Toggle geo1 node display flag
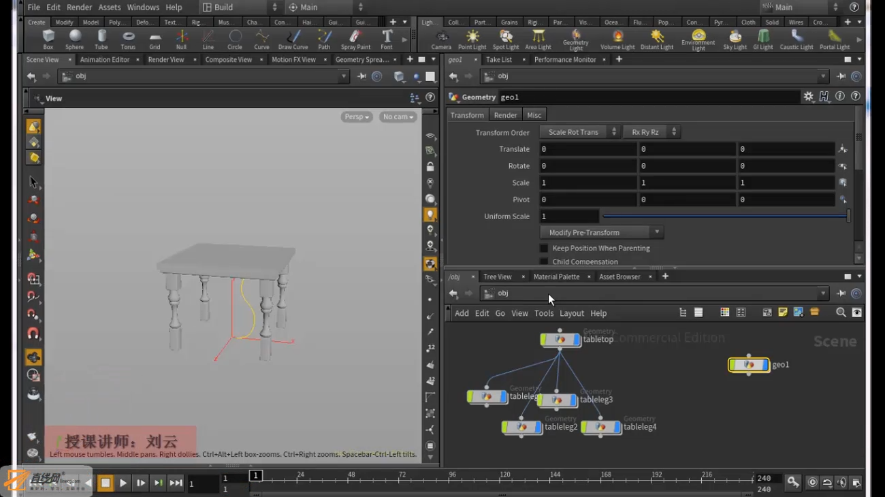Image resolution: width=885 pixels, height=497 pixels. pyautogui.click(x=765, y=365)
